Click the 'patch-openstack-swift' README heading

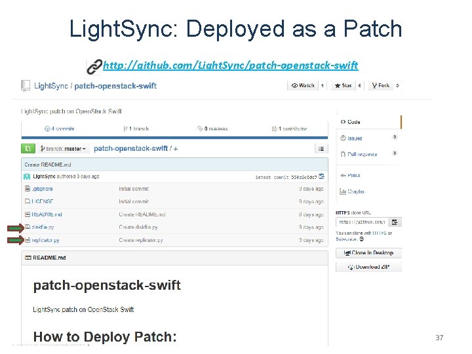pyautogui.click(x=107, y=285)
